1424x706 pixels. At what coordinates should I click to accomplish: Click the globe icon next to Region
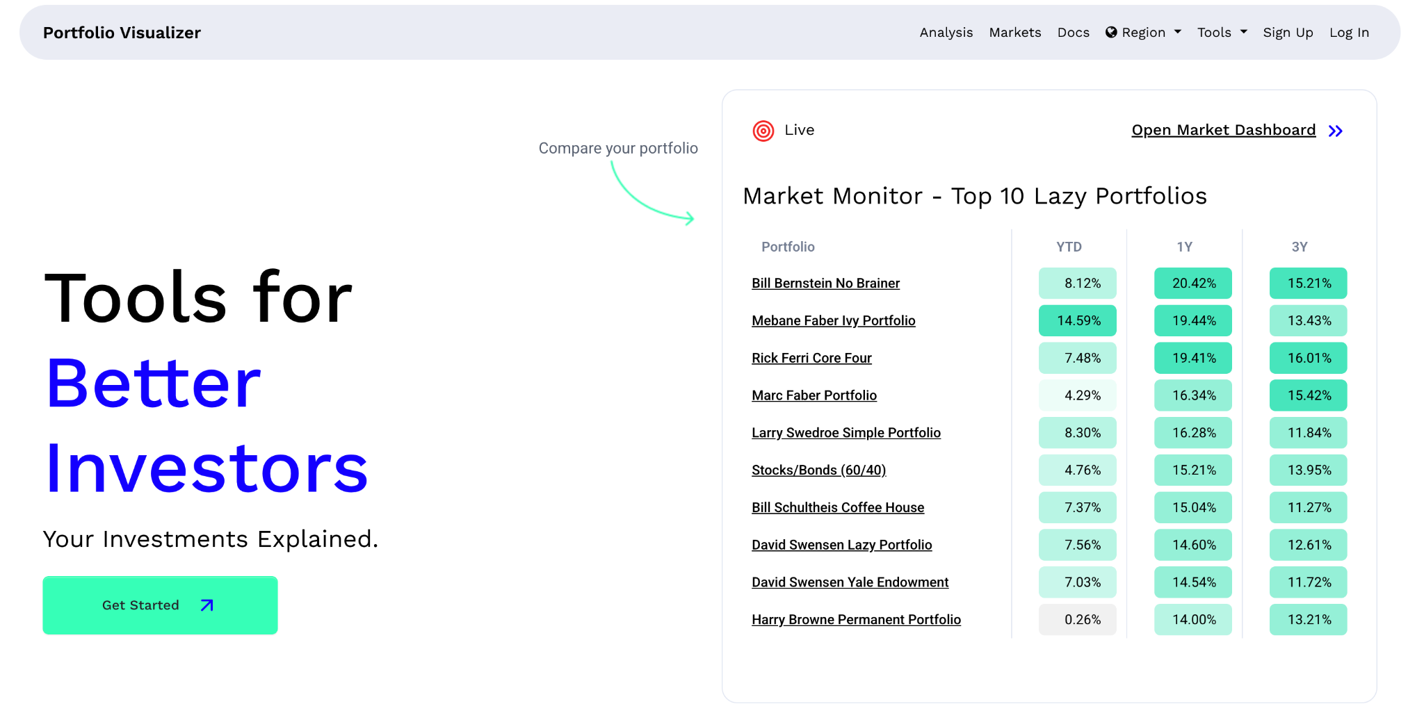pyautogui.click(x=1111, y=33)
